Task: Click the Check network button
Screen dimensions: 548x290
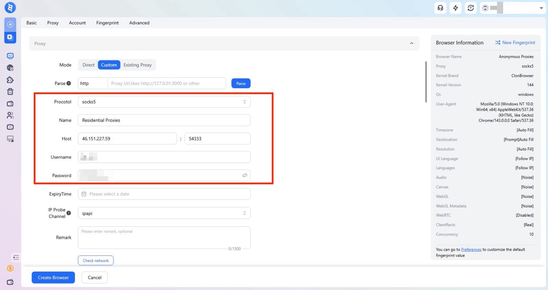Action: click(x=96, y=260)
